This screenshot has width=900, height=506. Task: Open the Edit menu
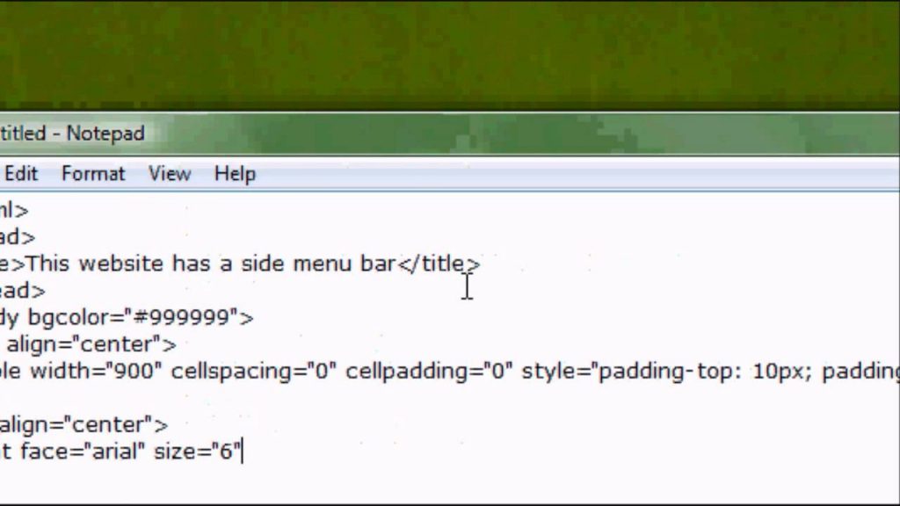(21, 173)
